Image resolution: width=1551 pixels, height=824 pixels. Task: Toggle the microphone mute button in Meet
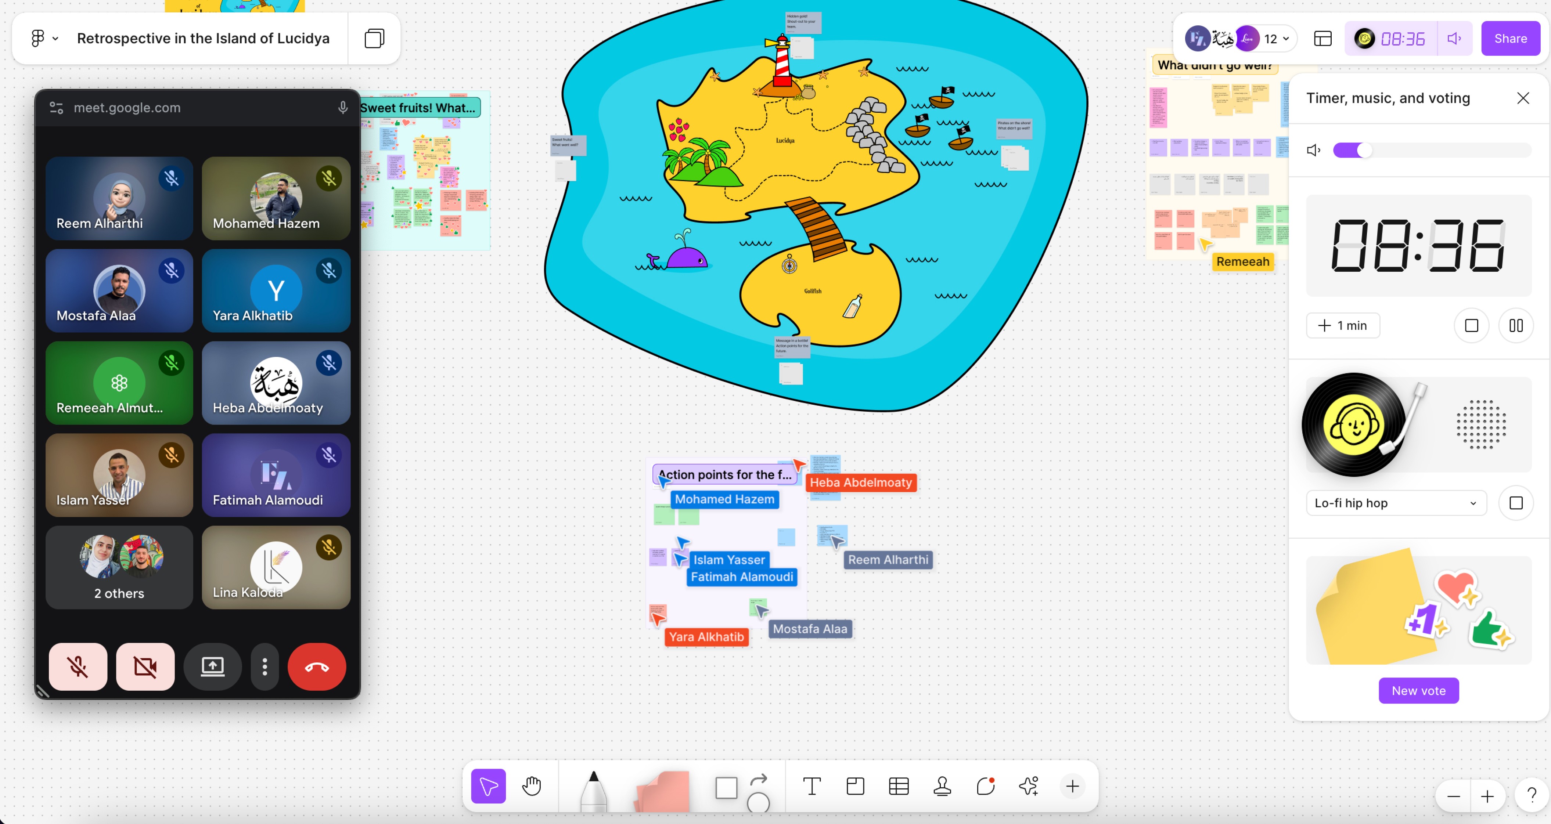point(78,666)
